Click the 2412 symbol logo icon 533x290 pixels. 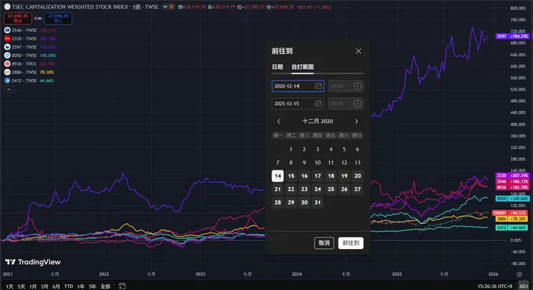pyautogui.click(x=7, y=81)
